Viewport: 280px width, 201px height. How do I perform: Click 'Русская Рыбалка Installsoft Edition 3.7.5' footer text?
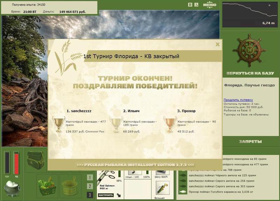(135, 165)
